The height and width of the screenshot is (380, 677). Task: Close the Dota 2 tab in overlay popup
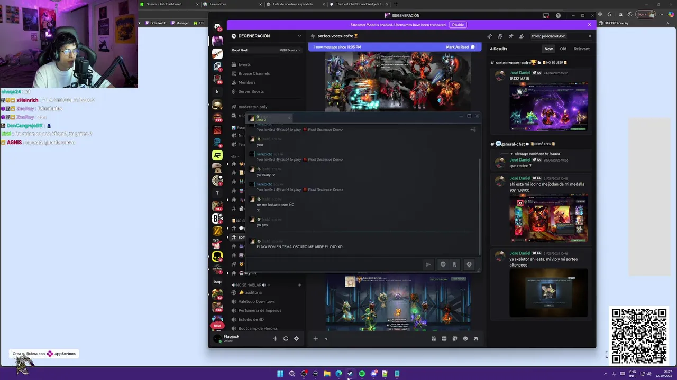[289, 118]
